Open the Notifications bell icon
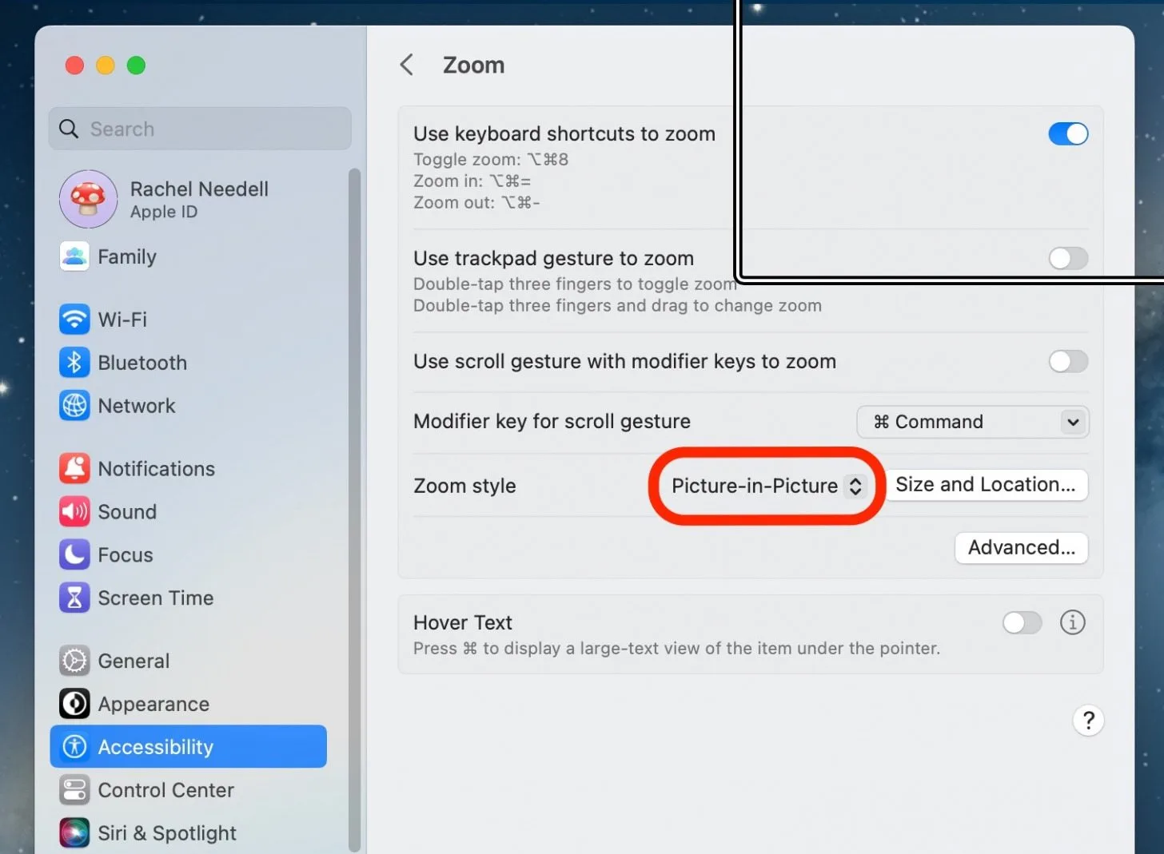This screenshot has height=854, width=1164. click(74, 469)
